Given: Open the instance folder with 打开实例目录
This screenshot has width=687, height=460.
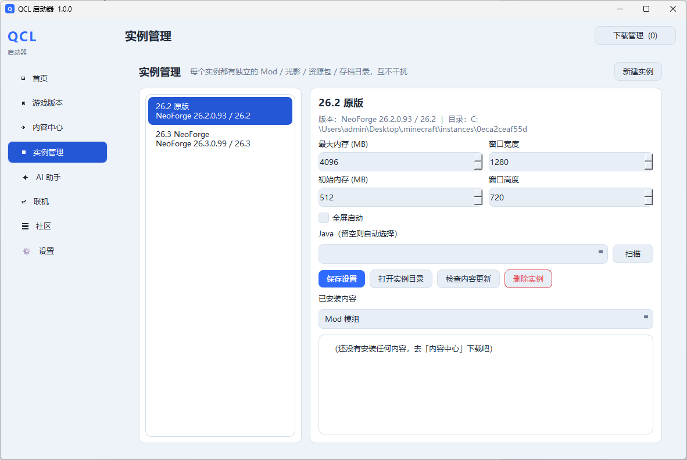Looking at the screenshot, I should (401, 279).
